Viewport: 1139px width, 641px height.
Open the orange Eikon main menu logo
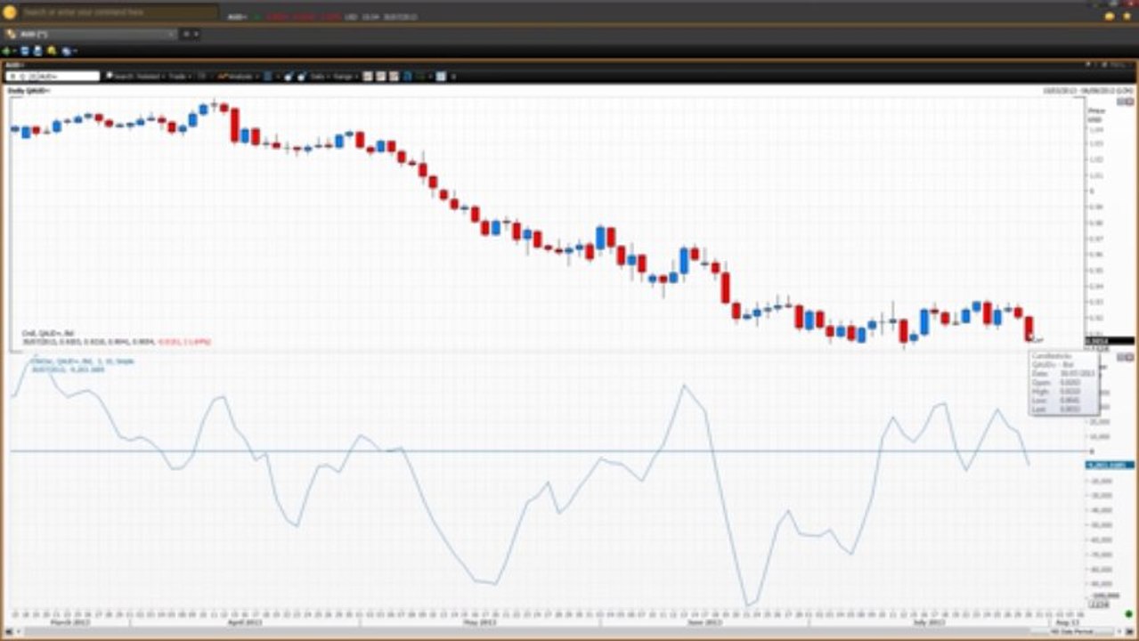coord(10,12)
